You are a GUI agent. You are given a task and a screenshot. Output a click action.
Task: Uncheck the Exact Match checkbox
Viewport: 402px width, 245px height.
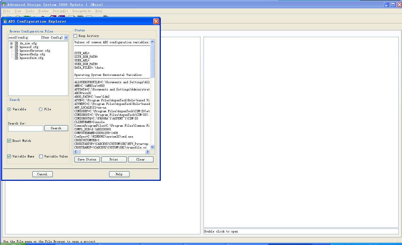(x=9, y=141)
